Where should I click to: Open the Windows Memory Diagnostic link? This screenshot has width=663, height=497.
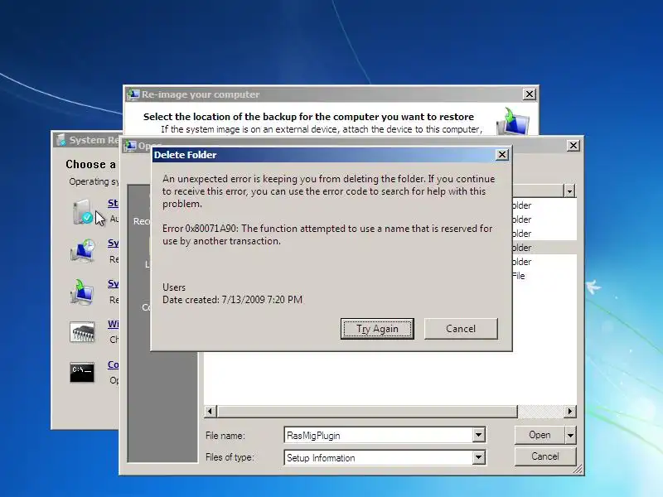pyautogui.click(x=113, y=324)
